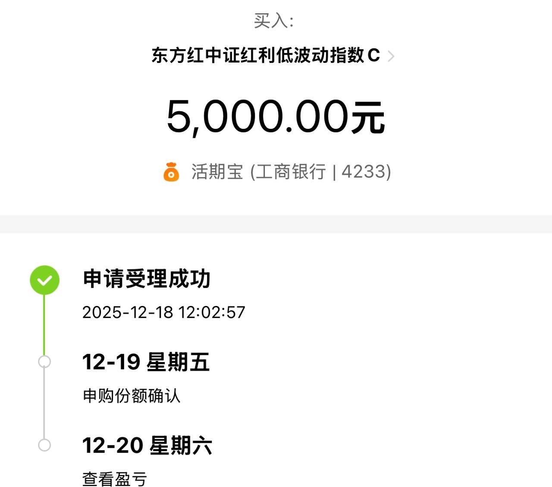Viewport: 552px width, 487px height.
Task: Tap the 2025-12-18 12:02:57 timestamp
Action: pos(164,312)
